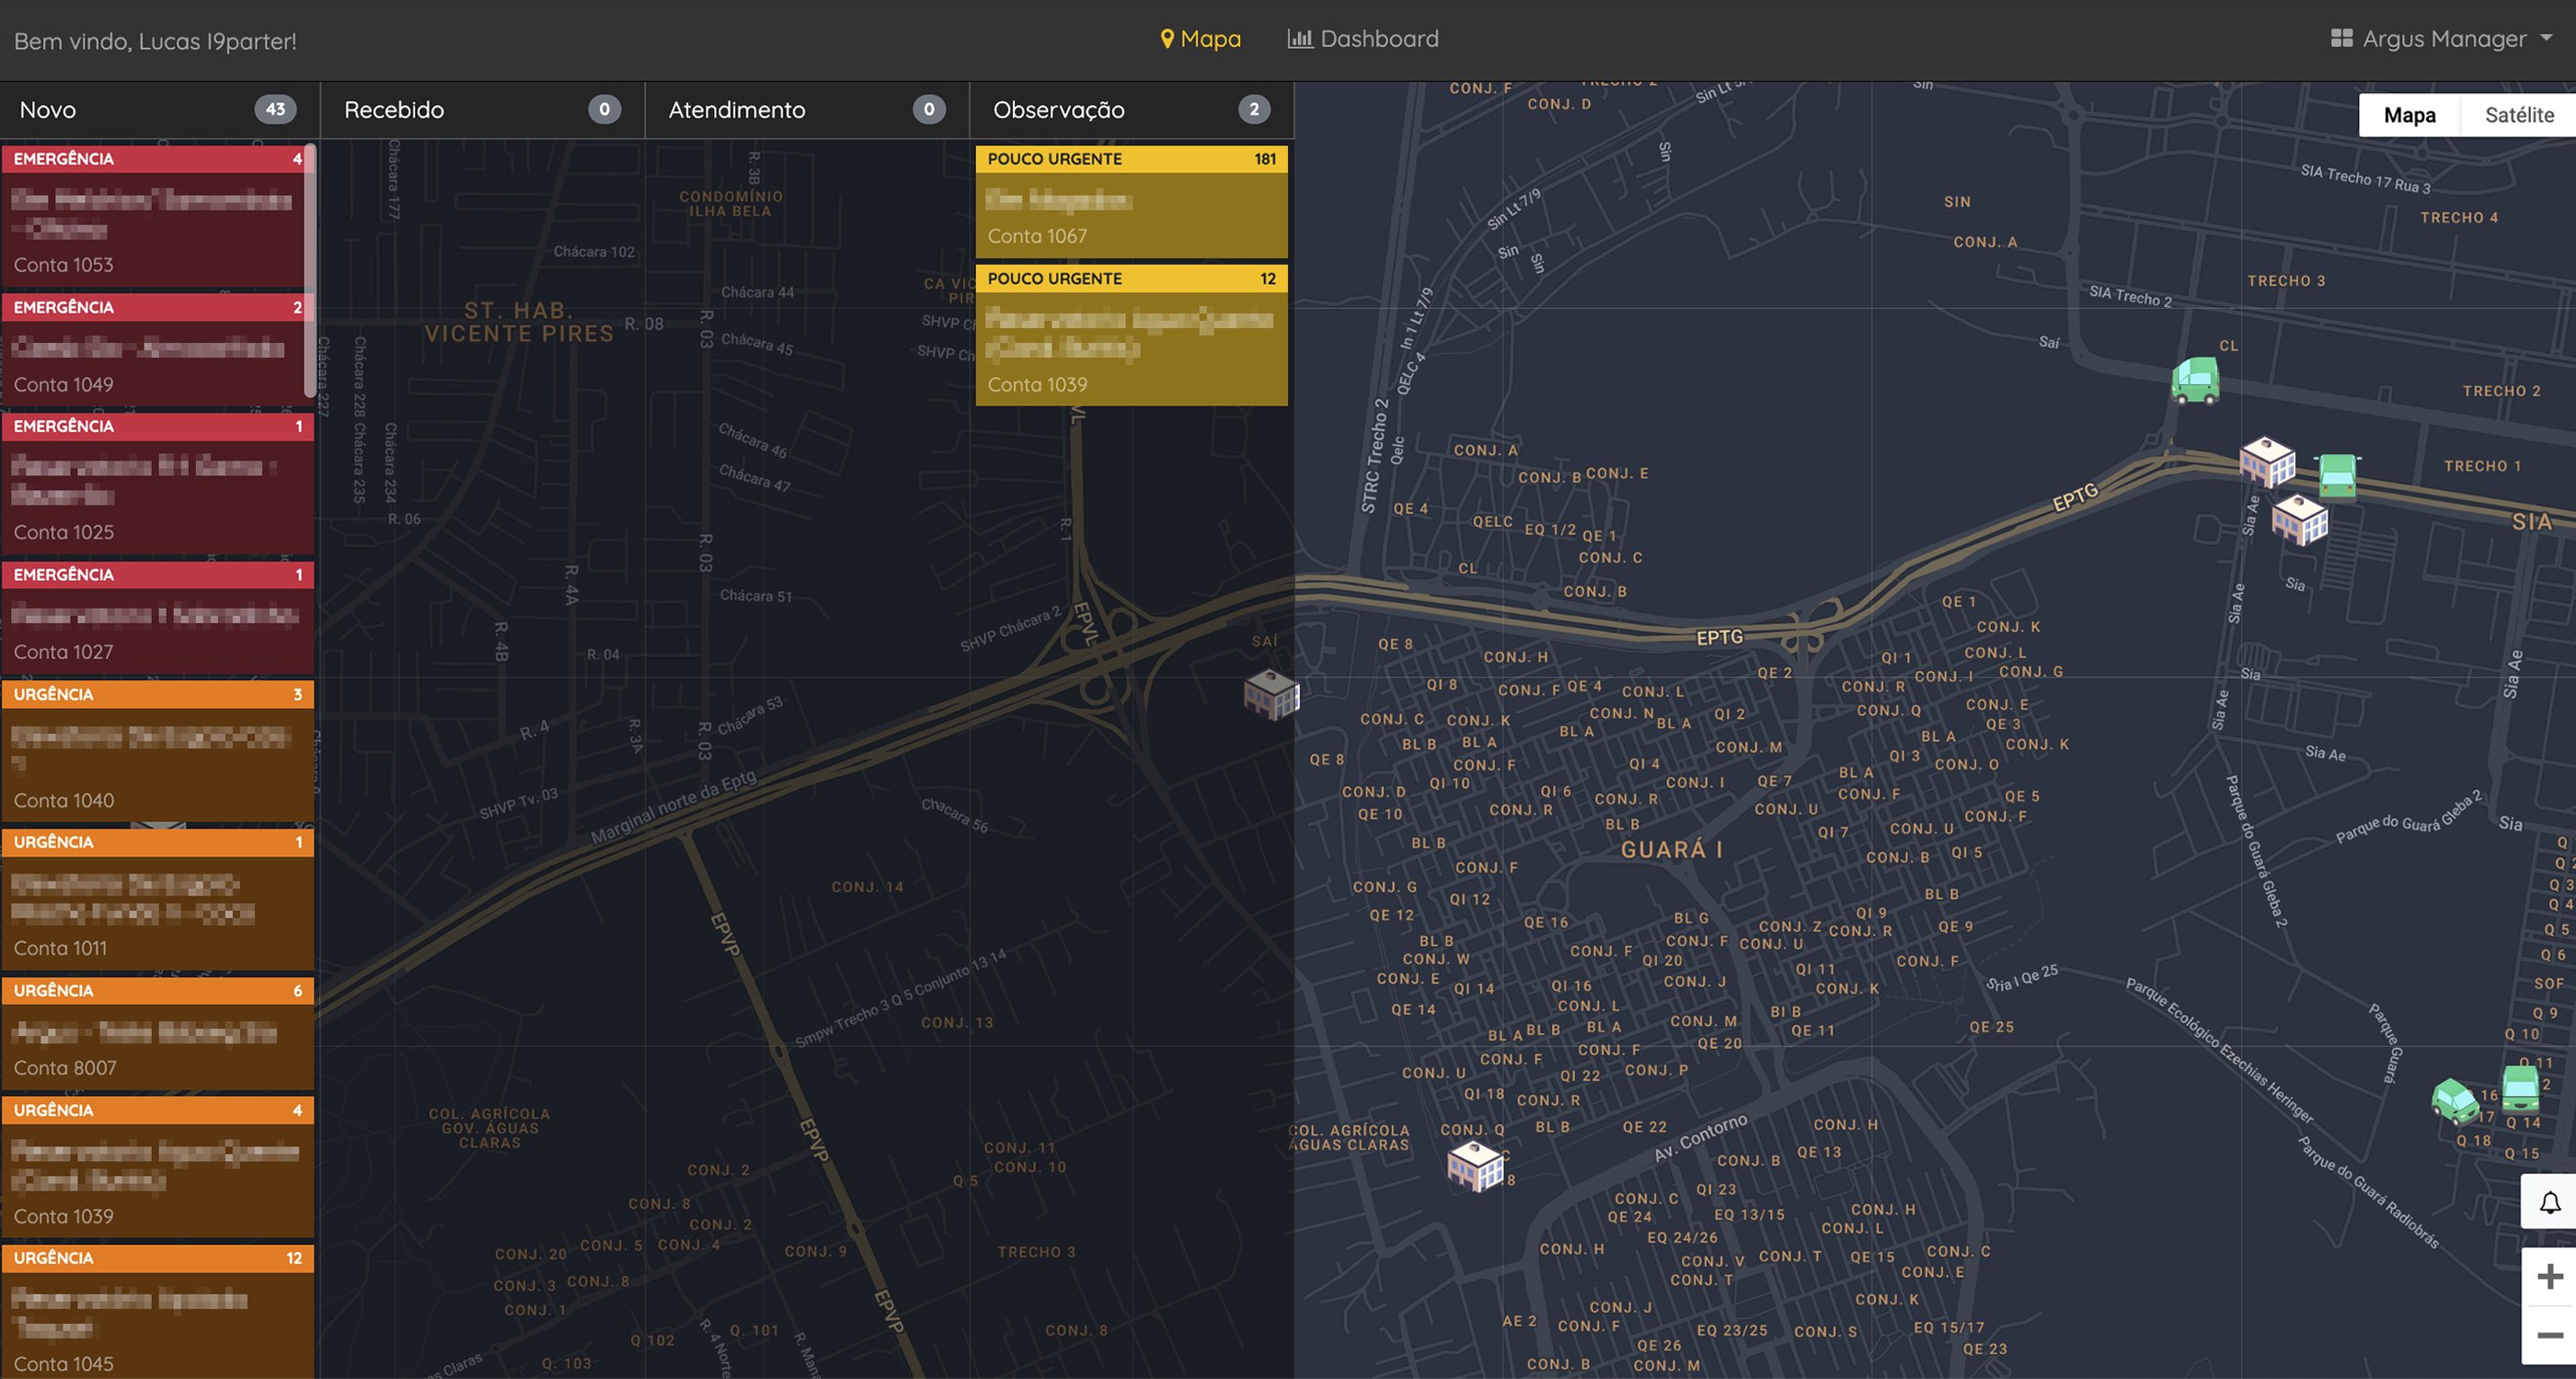The image size is (2576, 1379).
Task: Click the Novo column header
Action: (48, 110)
